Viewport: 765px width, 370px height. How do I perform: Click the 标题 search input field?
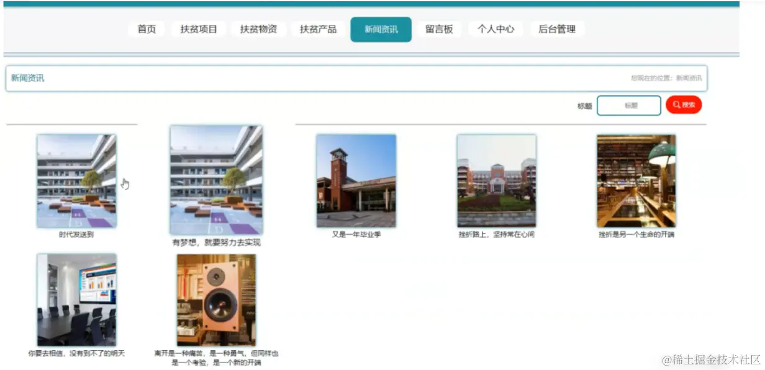(629, 105)
